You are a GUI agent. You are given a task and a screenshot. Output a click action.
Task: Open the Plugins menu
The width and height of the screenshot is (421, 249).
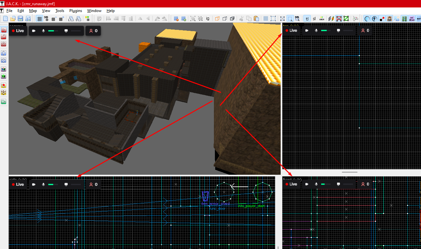(x=76, y=11)
